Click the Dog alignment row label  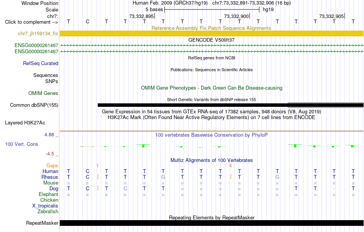(x=54, y=189)
